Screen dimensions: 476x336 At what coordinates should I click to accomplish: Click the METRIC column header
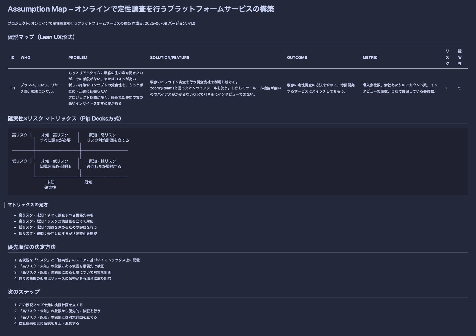(x=370, y=58)
